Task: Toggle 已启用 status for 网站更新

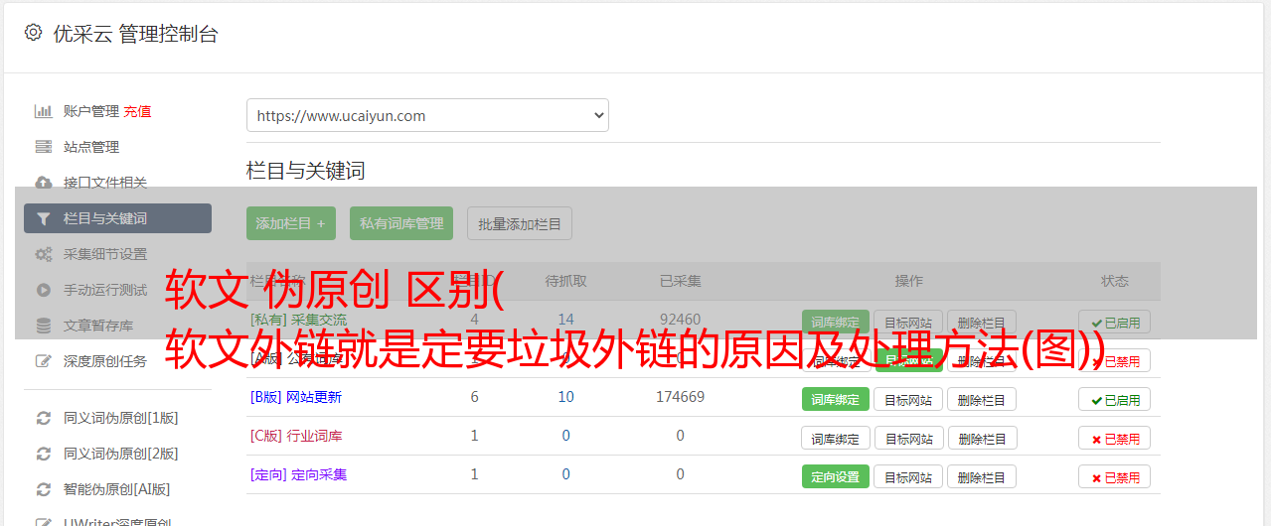Action: coord(1115,399)
